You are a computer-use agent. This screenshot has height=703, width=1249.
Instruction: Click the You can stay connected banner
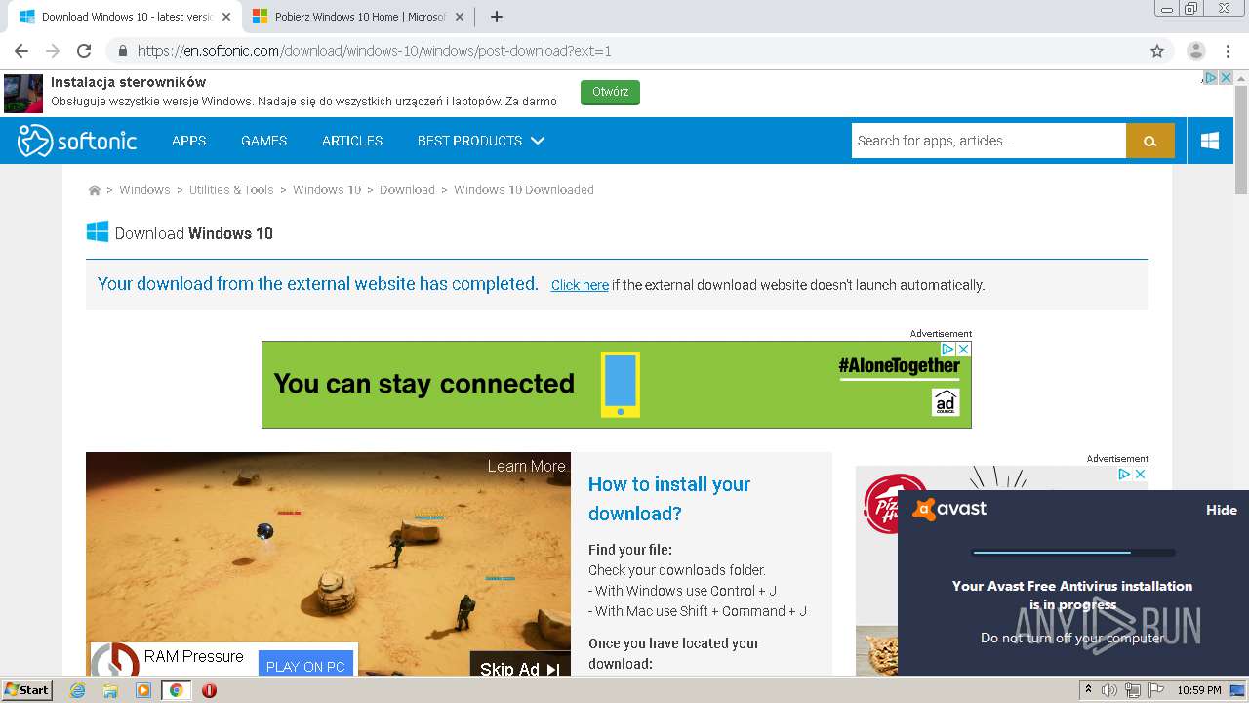pyautogui.click(x=617, y=384)
